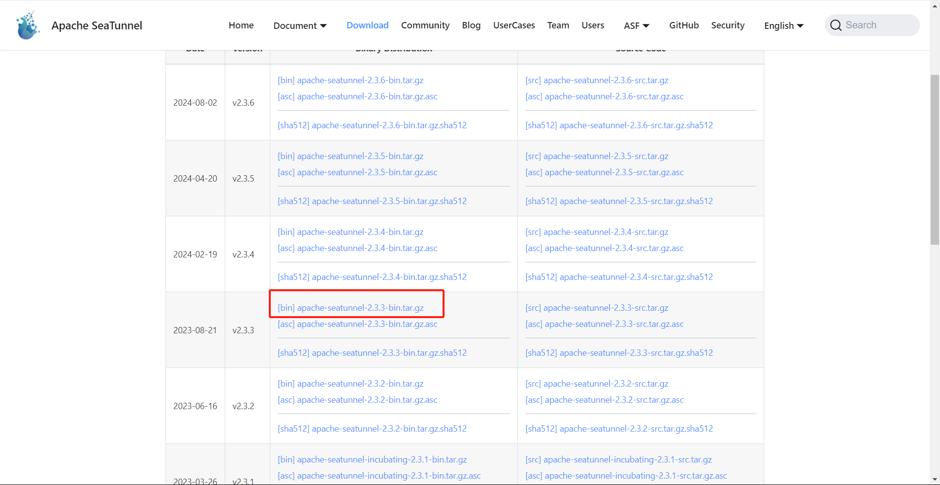Open the 2.3.2 bin sha512 checksum link
The width and height of the screenshot is (940, 485).
click(x=372, y=429)
